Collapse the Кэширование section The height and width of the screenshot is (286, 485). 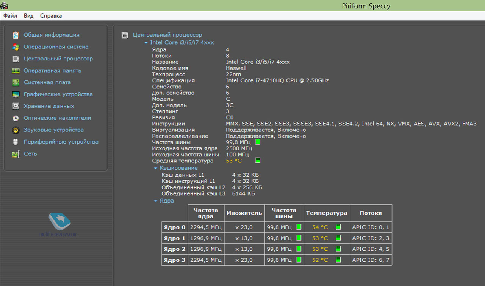coord(156,168)
